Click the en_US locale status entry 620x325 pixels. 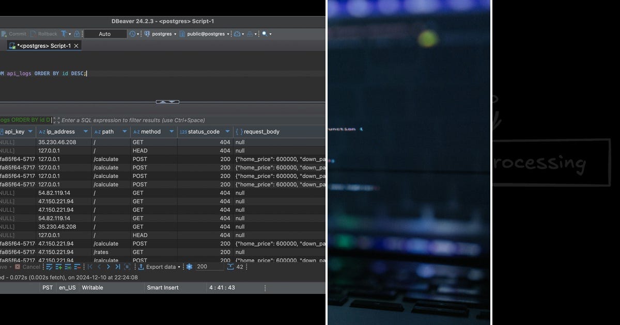pyautogui.click(x=67, y=287)
